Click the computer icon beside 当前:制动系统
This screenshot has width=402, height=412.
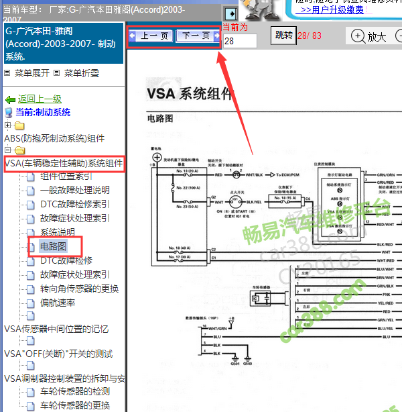coord(9,113)
